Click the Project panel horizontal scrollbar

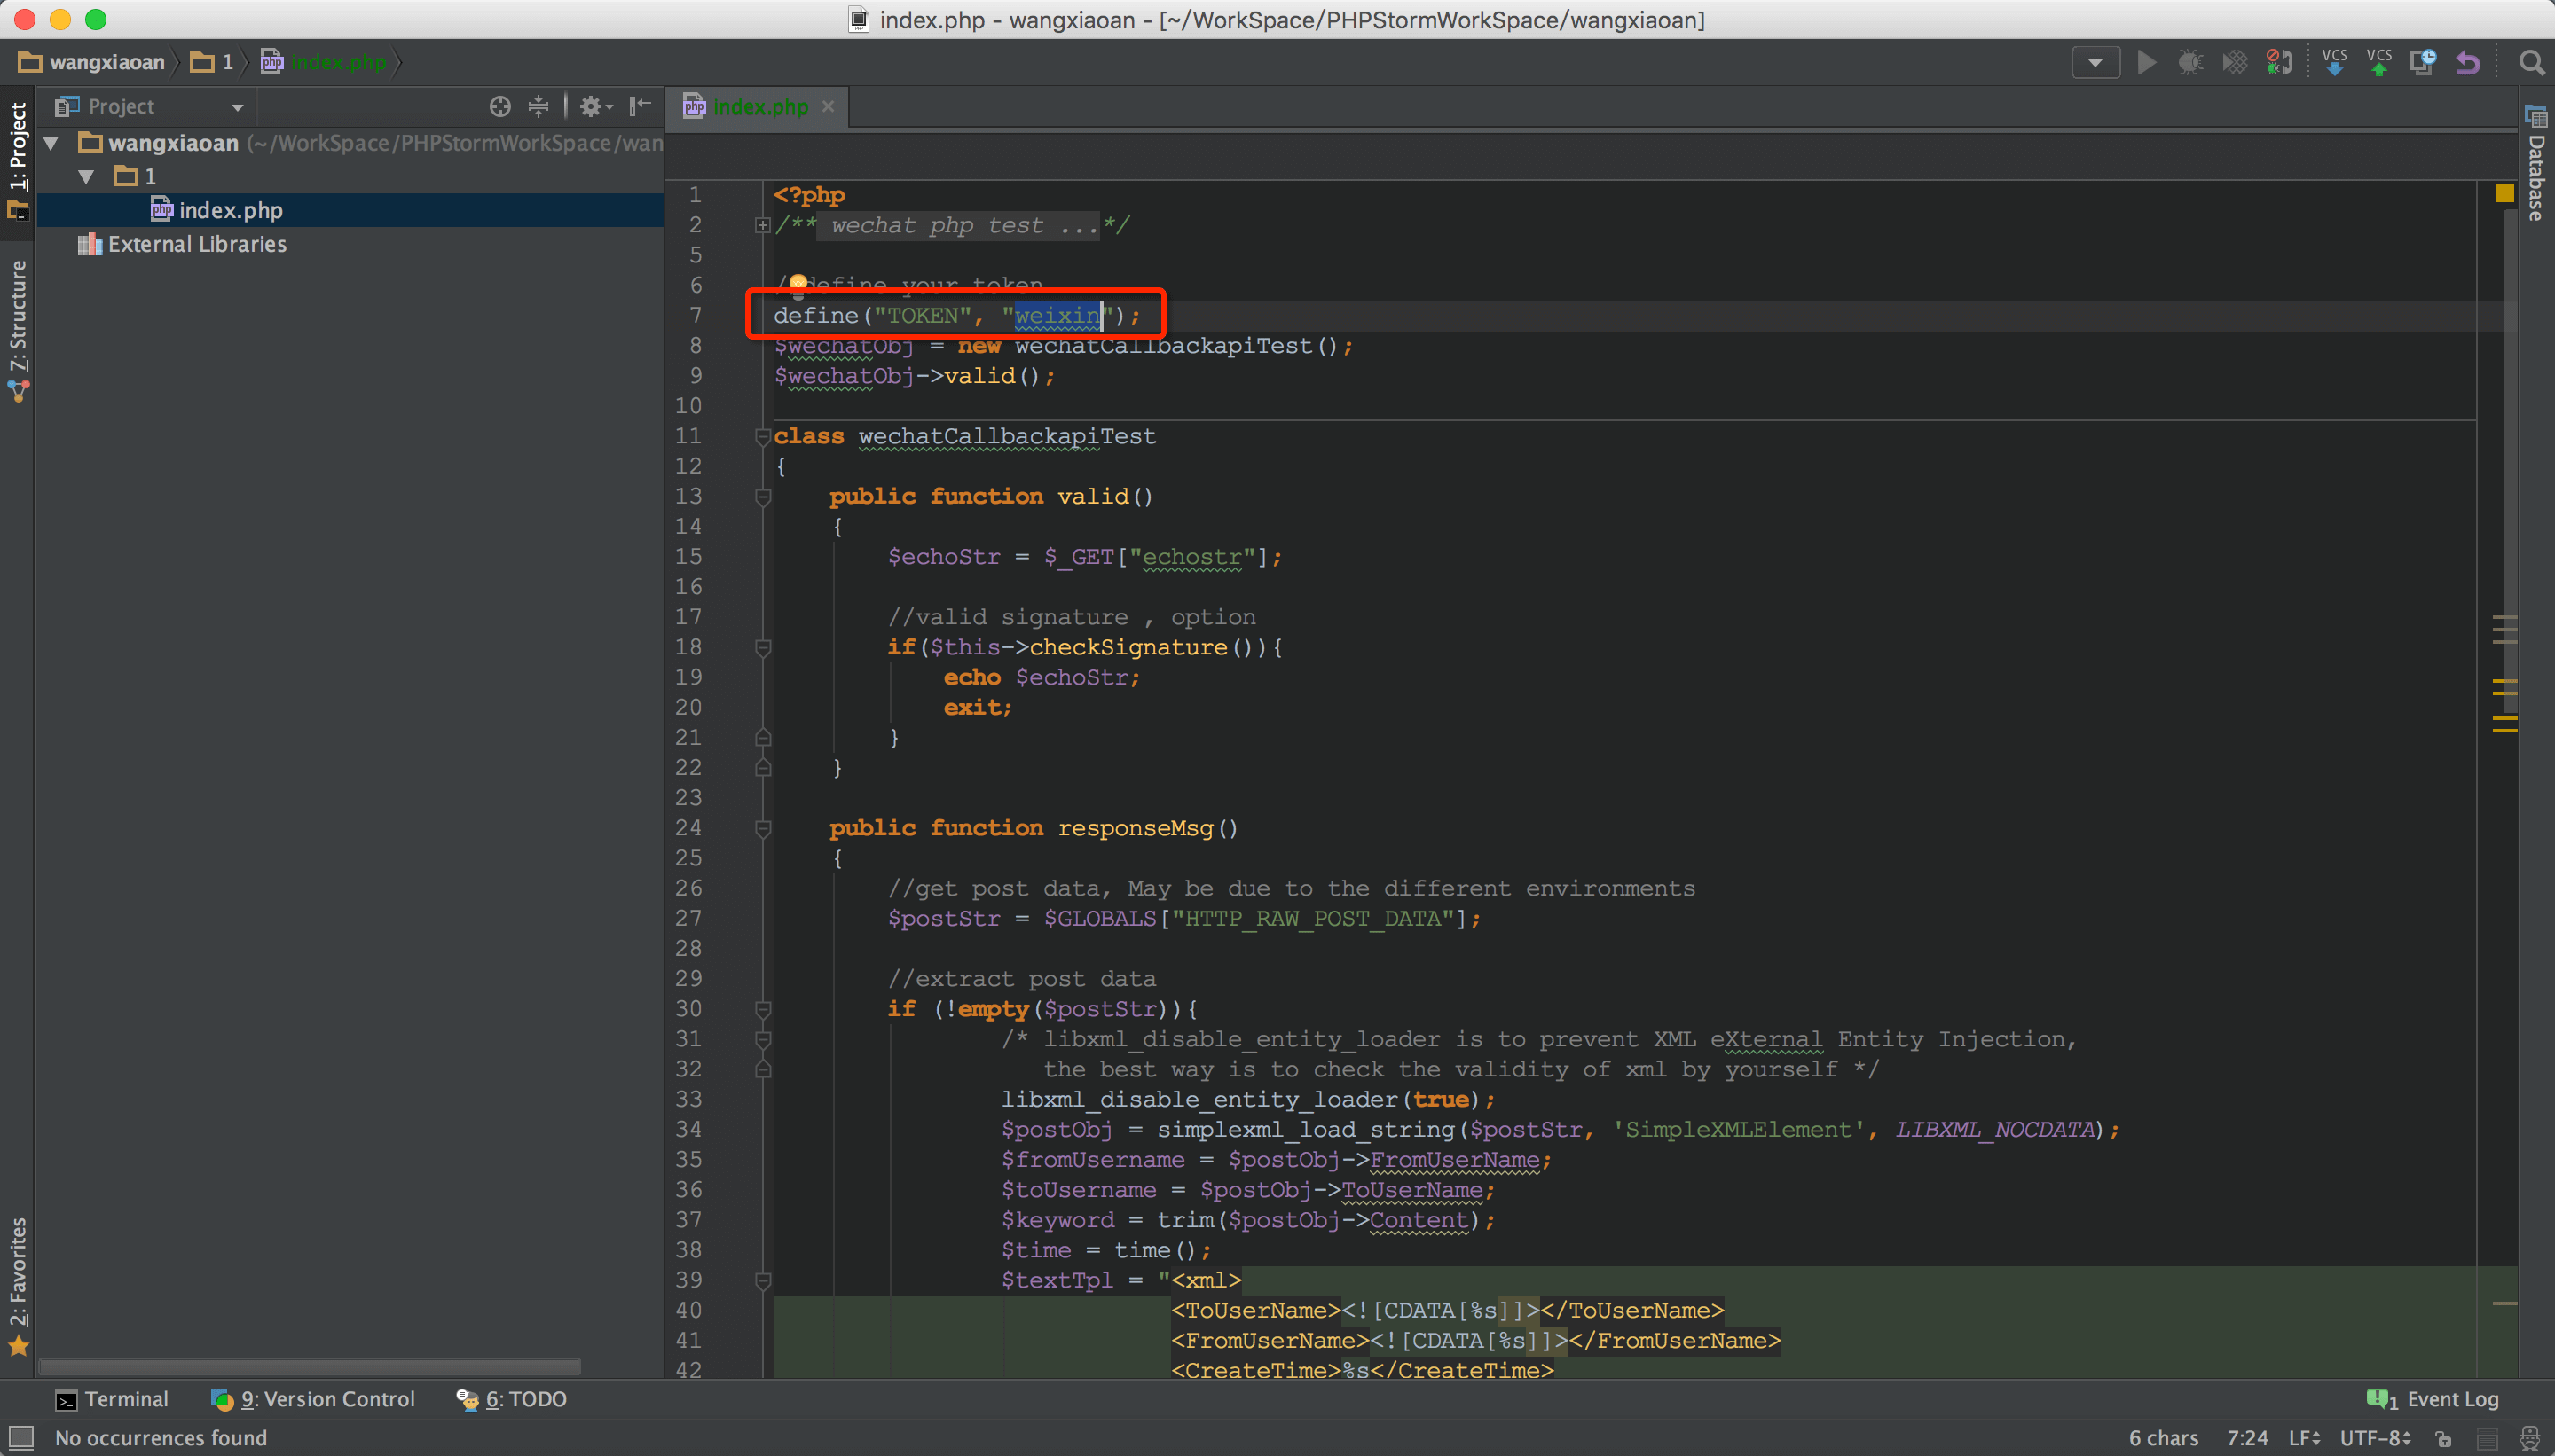tap(311, 1366)
